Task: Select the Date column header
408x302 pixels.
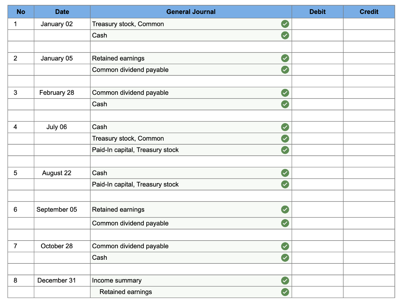Action: (x=62, y=12)
